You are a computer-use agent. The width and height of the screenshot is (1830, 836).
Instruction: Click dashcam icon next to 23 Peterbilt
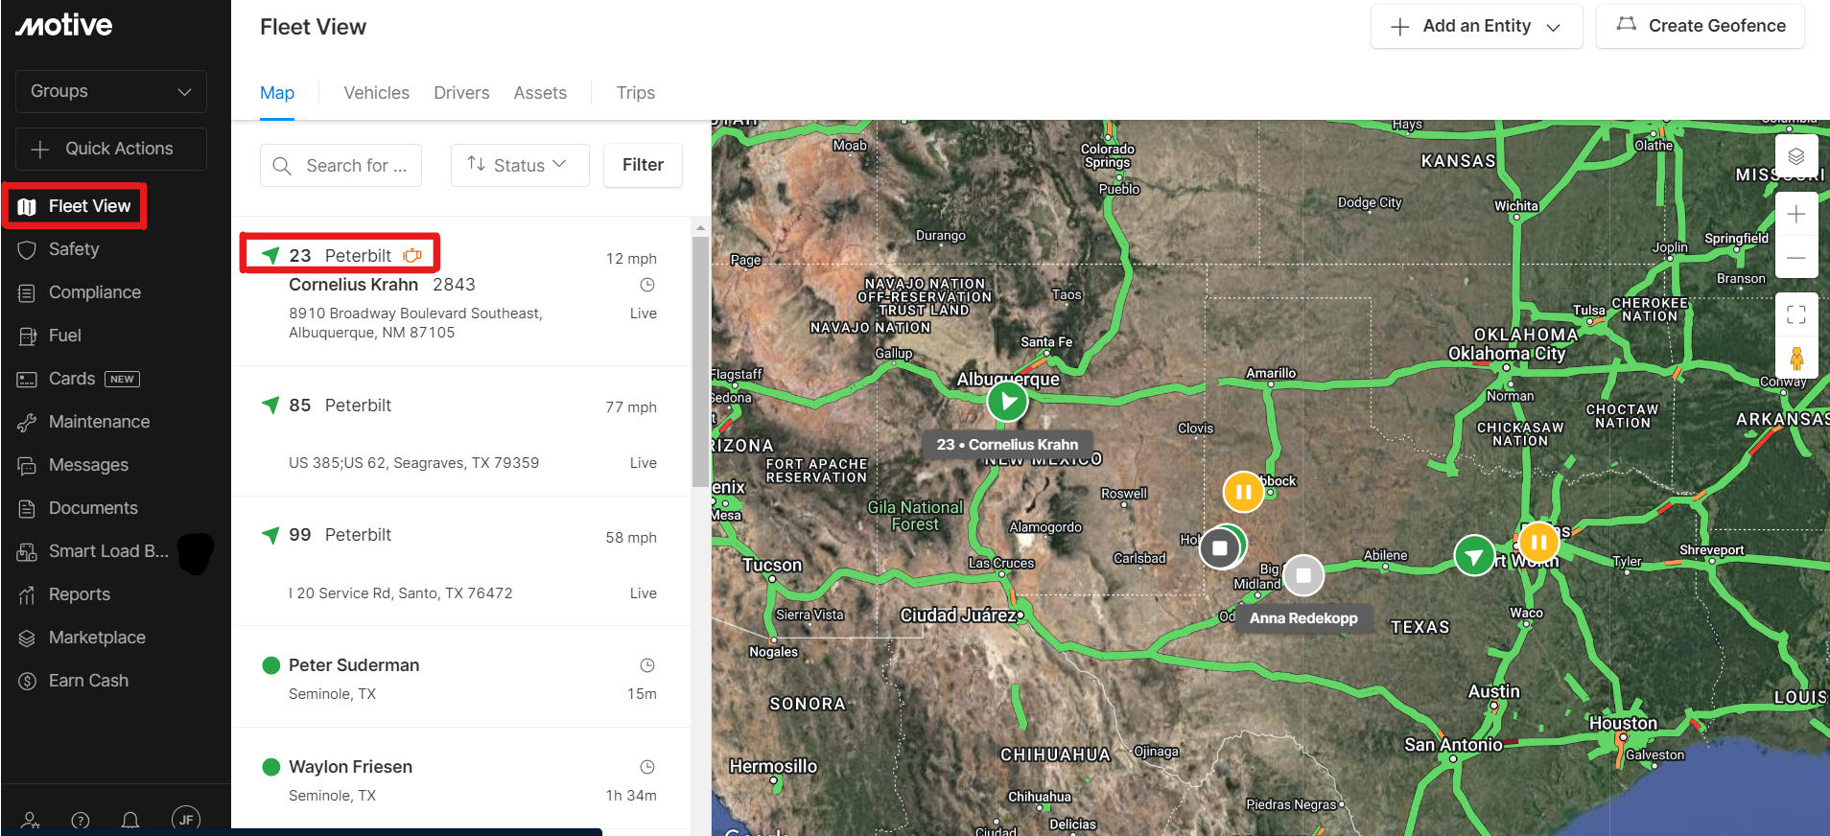click(412, 255)
